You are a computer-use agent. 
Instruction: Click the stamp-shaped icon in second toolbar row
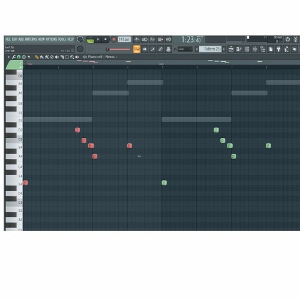pos(169,49)
